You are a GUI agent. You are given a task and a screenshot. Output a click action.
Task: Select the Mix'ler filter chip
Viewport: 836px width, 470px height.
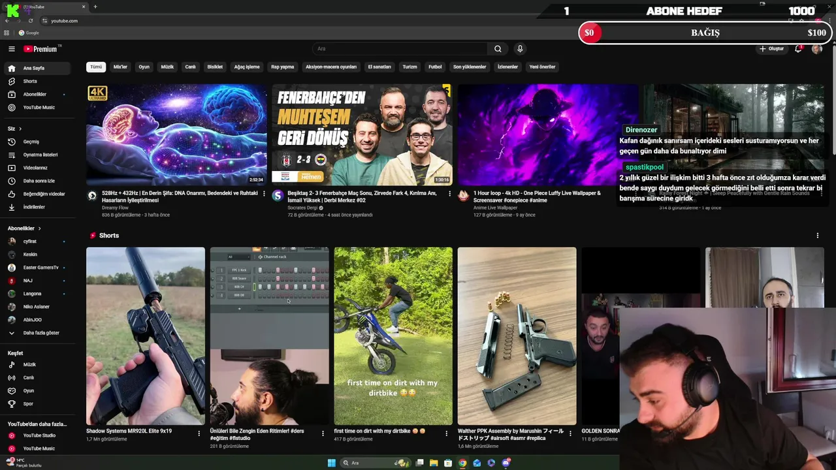click(120, 67)
